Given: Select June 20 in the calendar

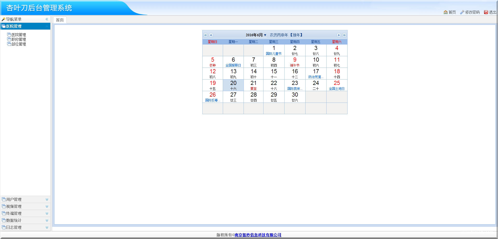Looking at the screenshot, I should 233,85.
